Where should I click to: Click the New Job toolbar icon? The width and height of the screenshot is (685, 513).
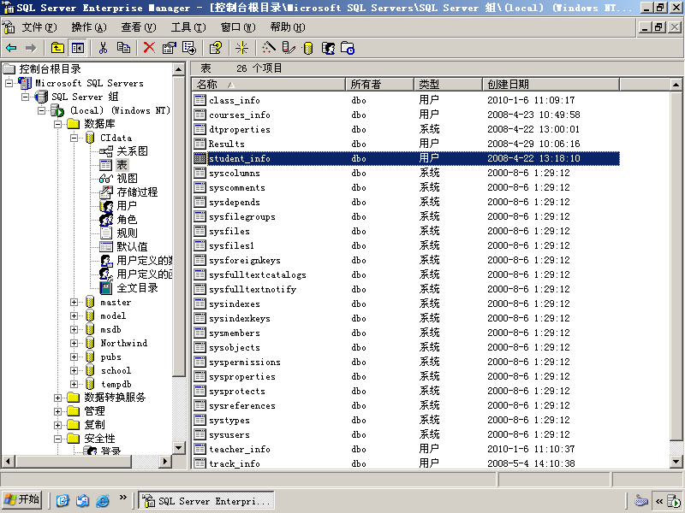(348, 48)
